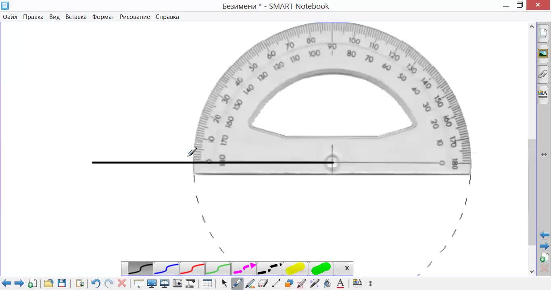Select the Shapes tool
The height and width of the screenshot is (290, 551).
tap(289, 283)
